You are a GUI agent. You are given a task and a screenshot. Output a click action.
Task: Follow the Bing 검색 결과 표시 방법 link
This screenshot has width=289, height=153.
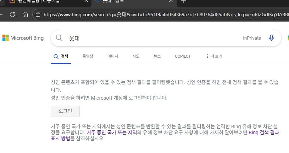(264, 133)
